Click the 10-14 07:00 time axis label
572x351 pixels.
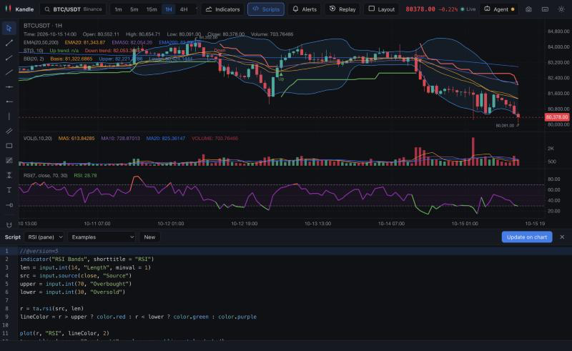coord(391,224)
